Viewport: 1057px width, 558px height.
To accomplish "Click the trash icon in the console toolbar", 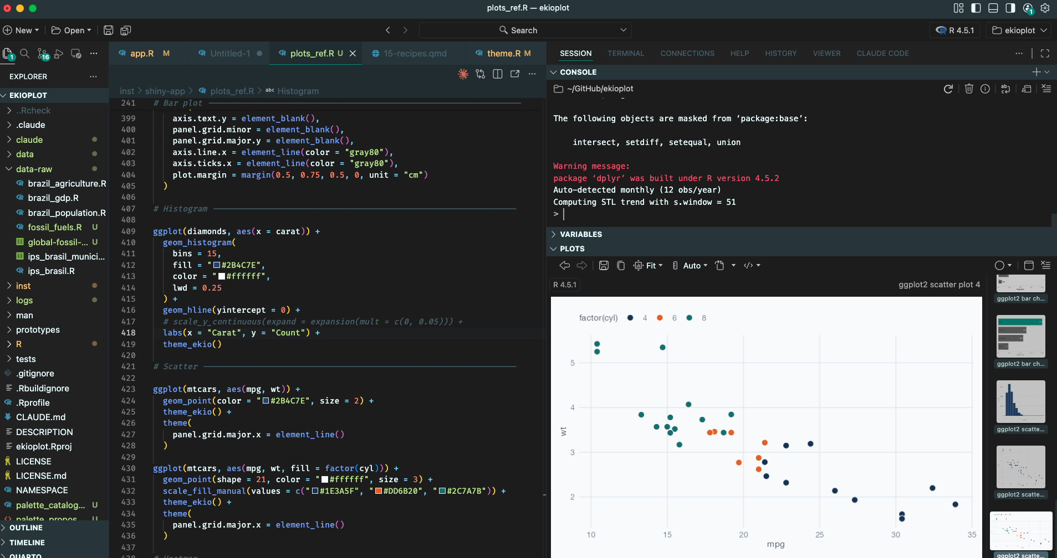I will pos(968,89).
